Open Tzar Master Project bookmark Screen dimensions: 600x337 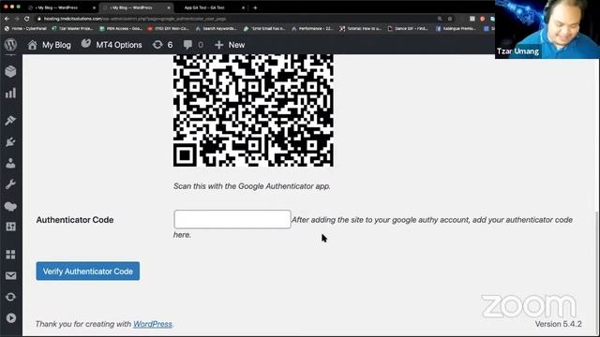click(x=73, y=29)
